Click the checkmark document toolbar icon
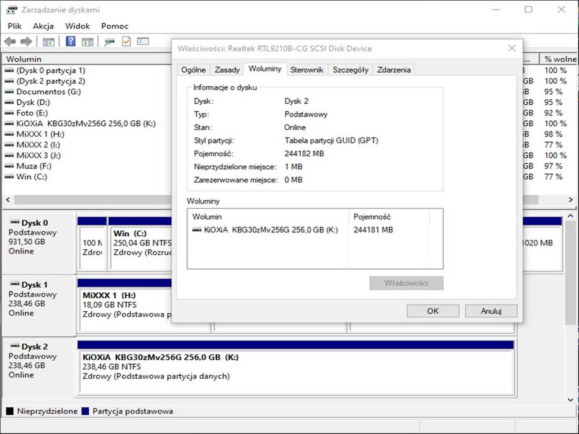Screen dimensions: 579x434 [x=126, y=42]
